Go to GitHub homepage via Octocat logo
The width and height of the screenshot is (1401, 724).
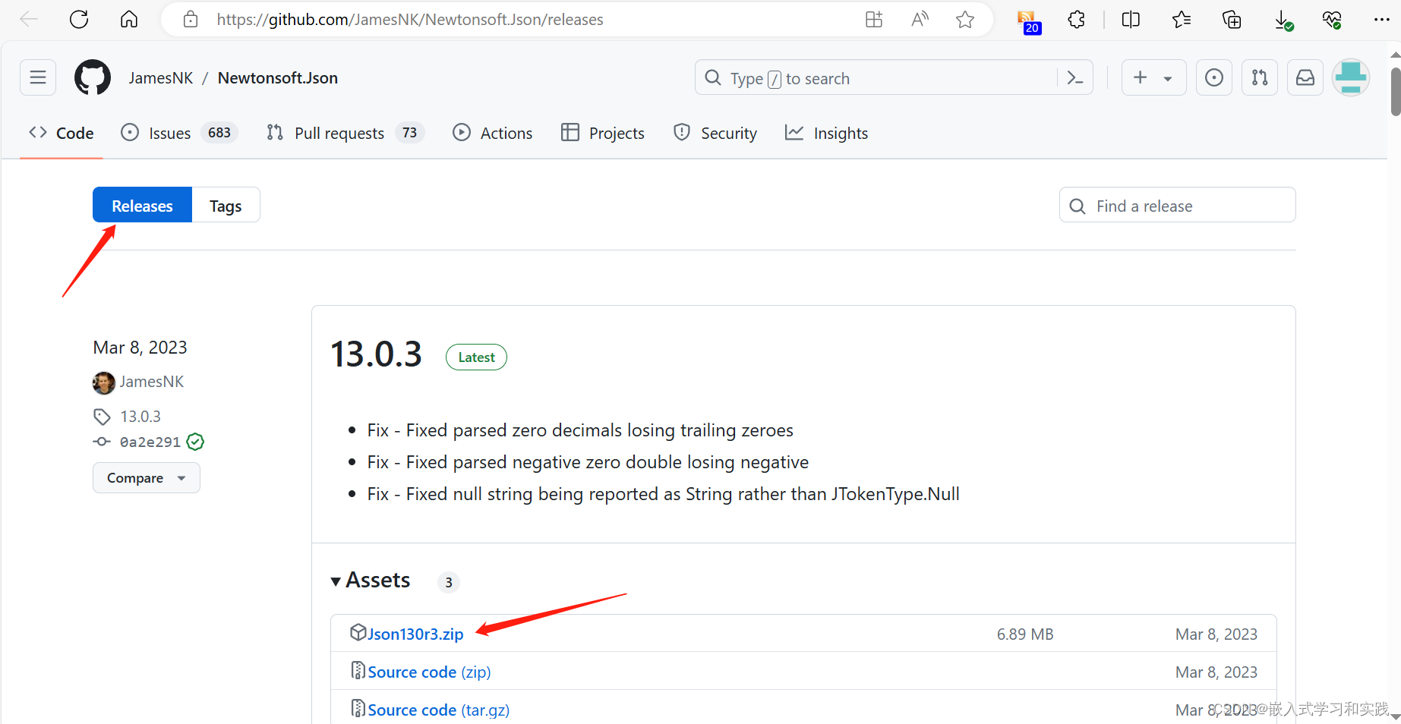pyautogui.click(x=93, y=77)
